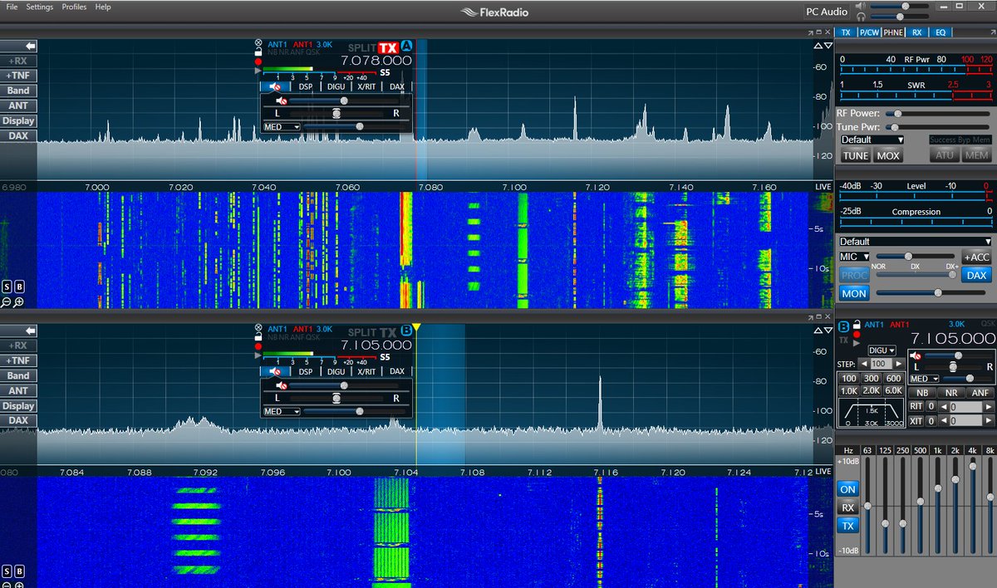
Task: Start recording with slice A red record button
Action: point(258,61)
